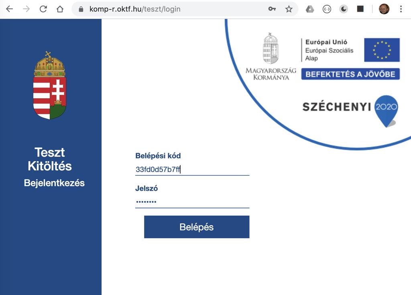Screen dimensions: 411x295
Task: Click the Jelszó password field
Action: pos(192,202)
